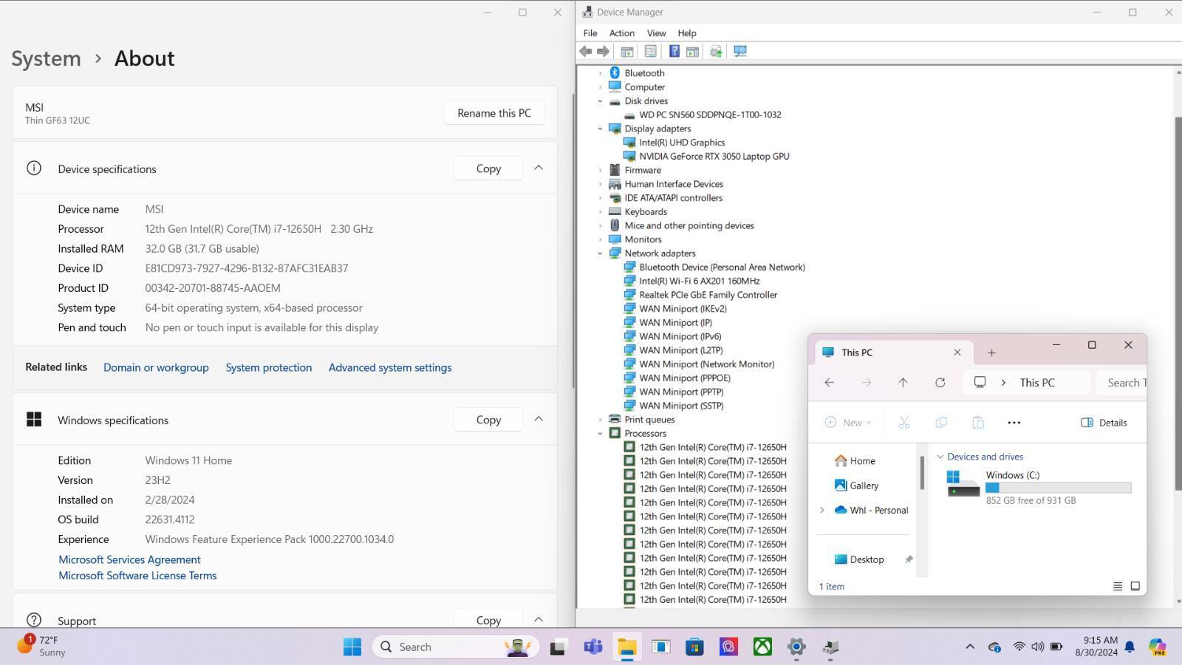Click the blue Help icon in Device Manager
The height and width of the screenshot is (665, 1182).
click(674, 51)
